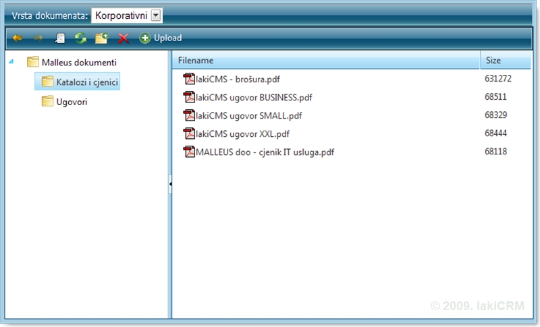Click the Upload text button
The width and height of the screenshot is (540, 327).
click(x=167, y=38)
